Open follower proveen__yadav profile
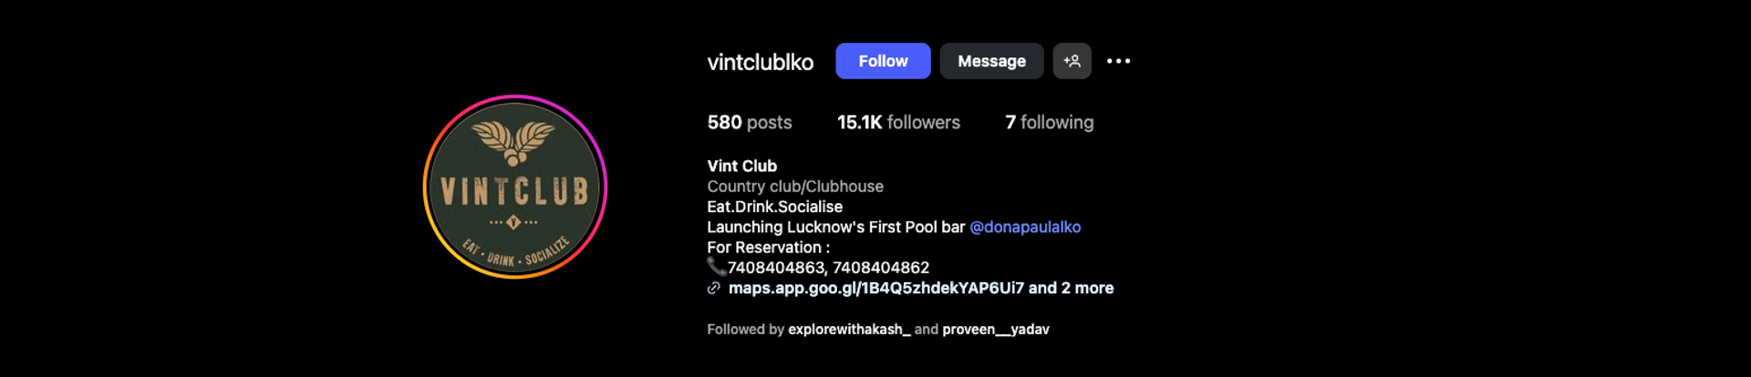 tap(996, 330)
